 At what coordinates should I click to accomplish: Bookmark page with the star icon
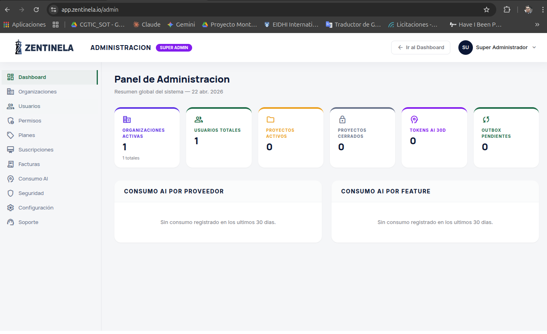(x=487, y=10)
